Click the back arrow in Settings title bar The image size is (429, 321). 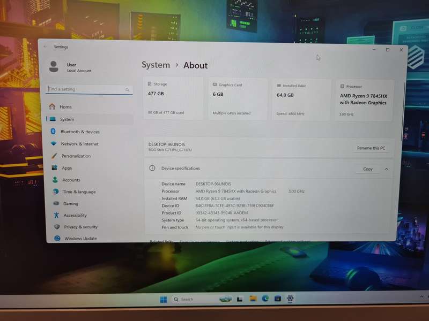pos(45,47)
